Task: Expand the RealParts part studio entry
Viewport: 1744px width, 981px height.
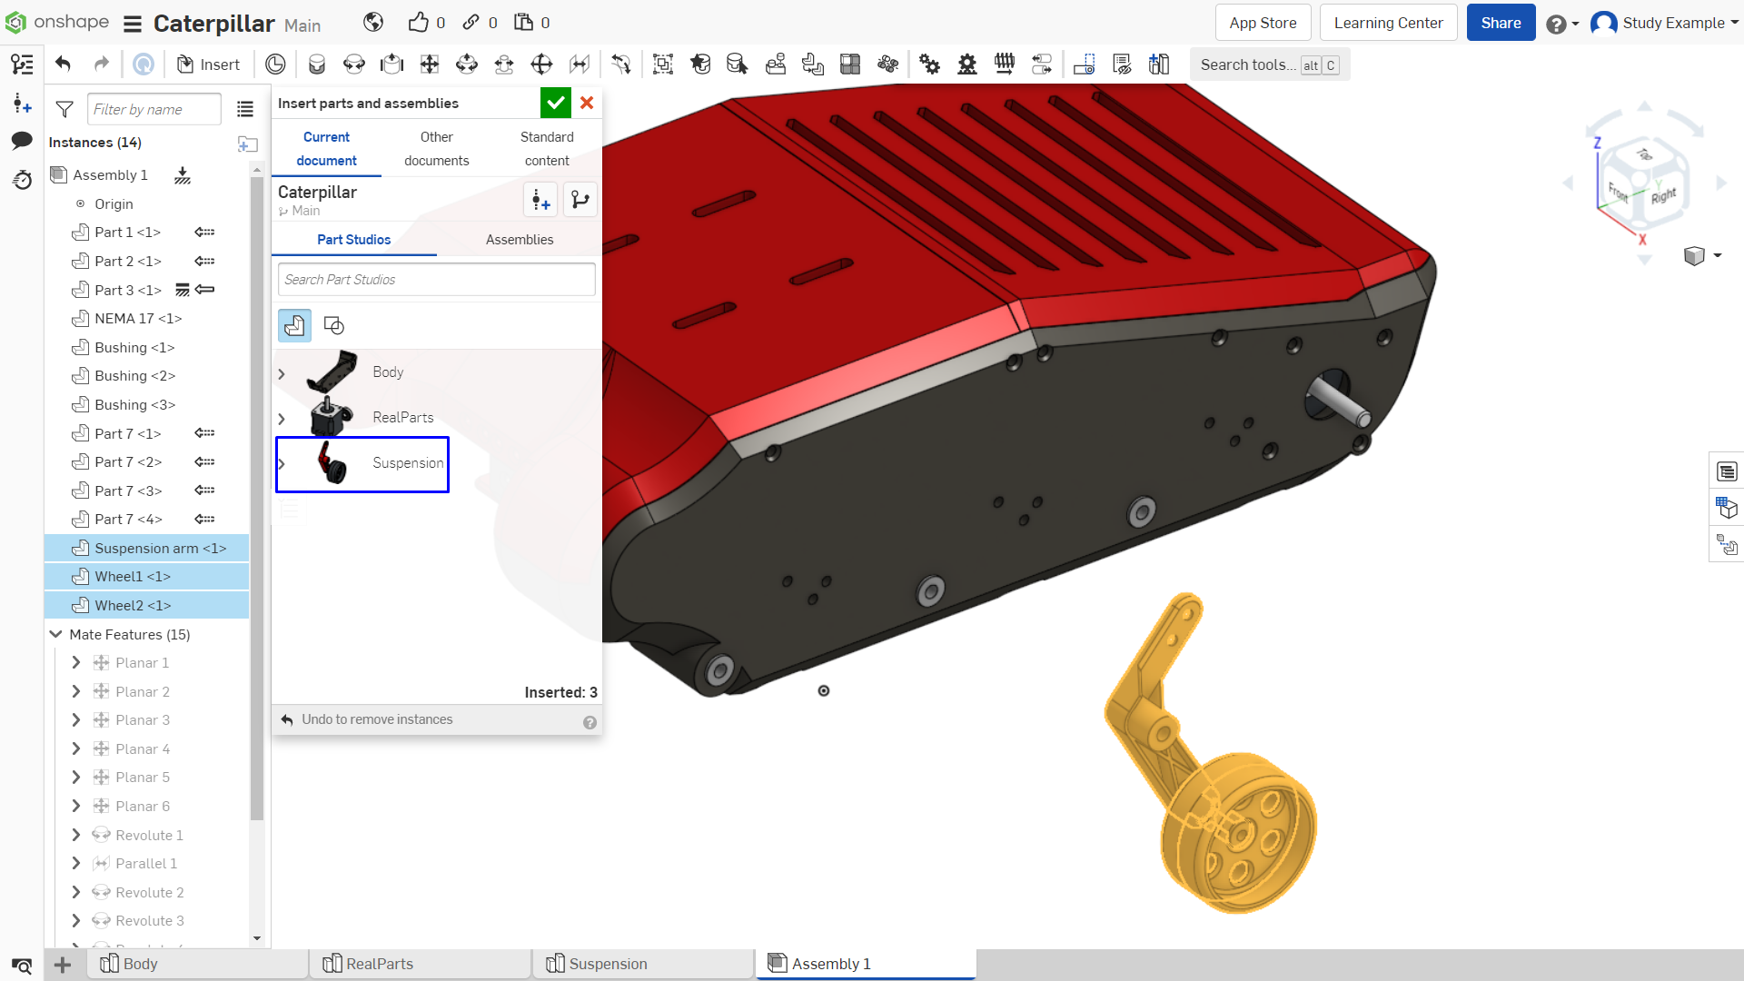Action: (282, 419)
